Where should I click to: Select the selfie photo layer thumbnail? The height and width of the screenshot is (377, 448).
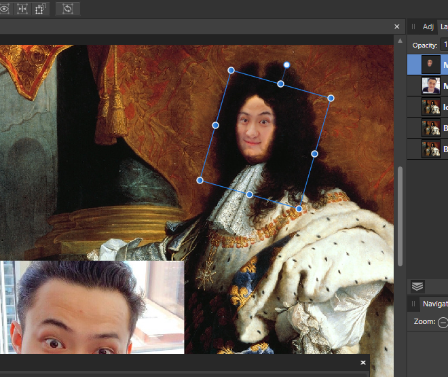pyautogui.click(x=431, y=86)
